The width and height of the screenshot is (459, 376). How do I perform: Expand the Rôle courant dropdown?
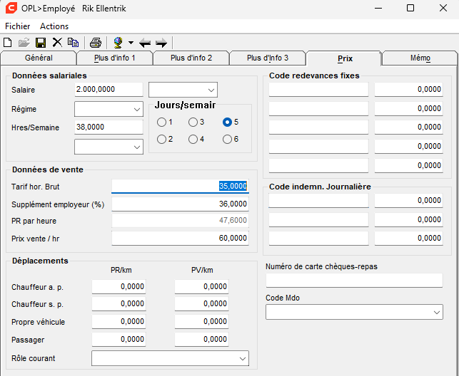point(170,358)
